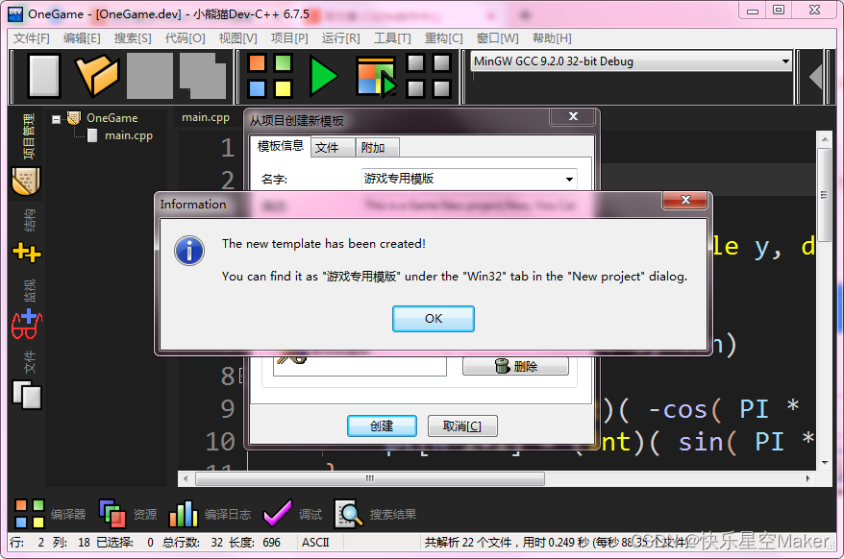Click the grayed Save toolbar icon

coord(150,76)
